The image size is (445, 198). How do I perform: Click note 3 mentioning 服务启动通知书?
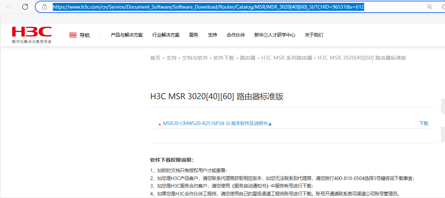point(232,186)
